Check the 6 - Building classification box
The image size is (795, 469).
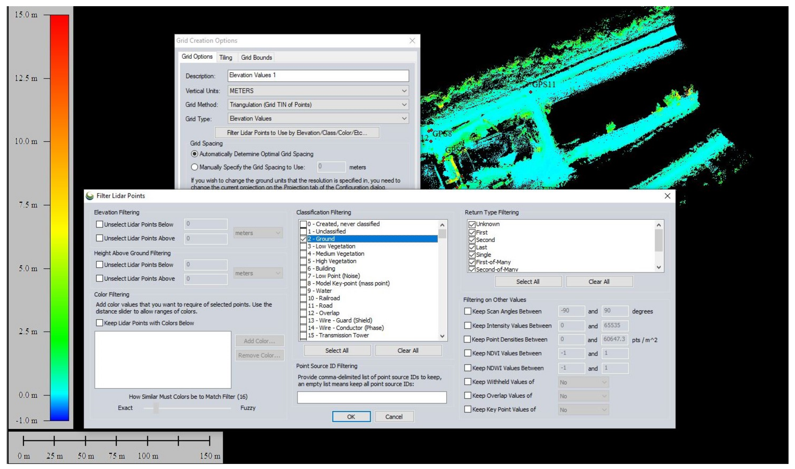click(303, 269)
